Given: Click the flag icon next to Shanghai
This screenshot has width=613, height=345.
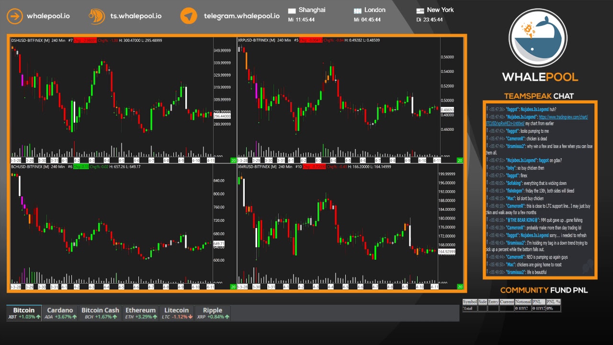Looking at the screenshot, I should [292, 11].
